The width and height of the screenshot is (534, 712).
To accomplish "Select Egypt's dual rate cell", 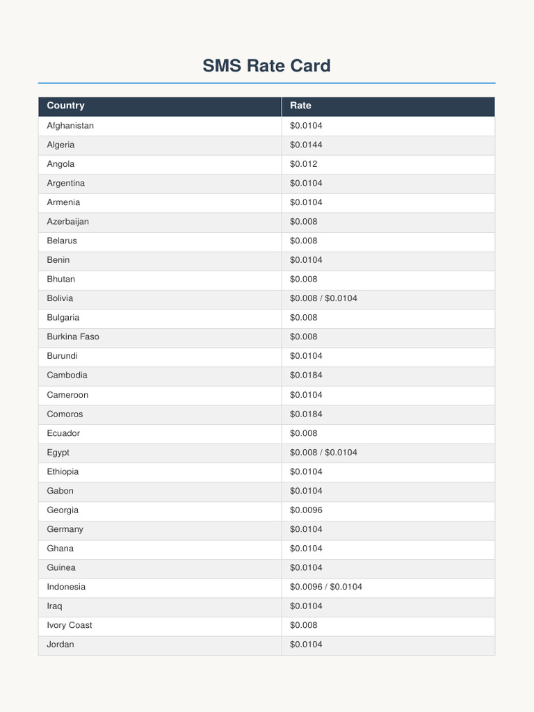I will (x=388, y=453).
